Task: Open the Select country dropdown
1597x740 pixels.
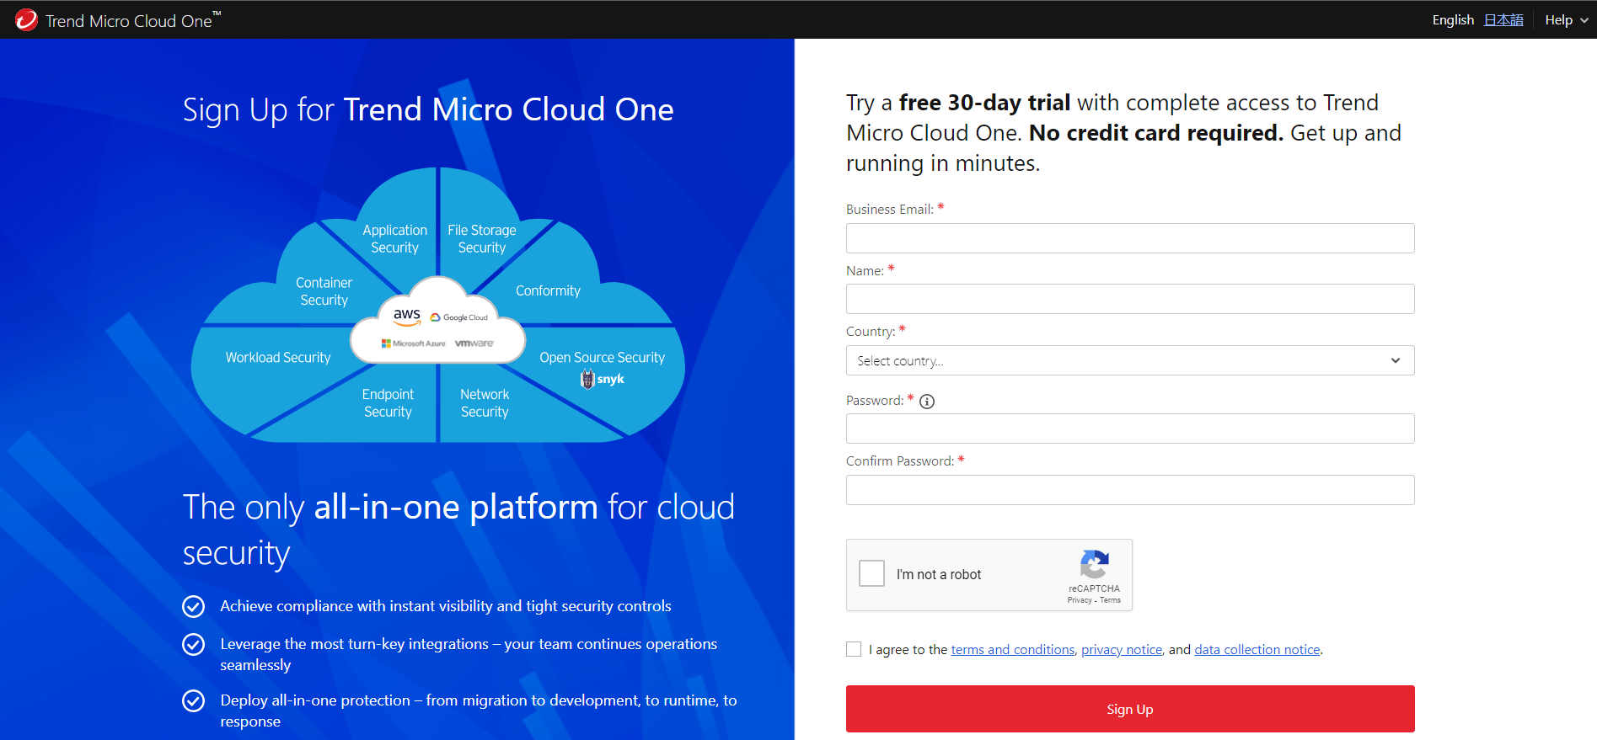Action: click(1130, 360)
